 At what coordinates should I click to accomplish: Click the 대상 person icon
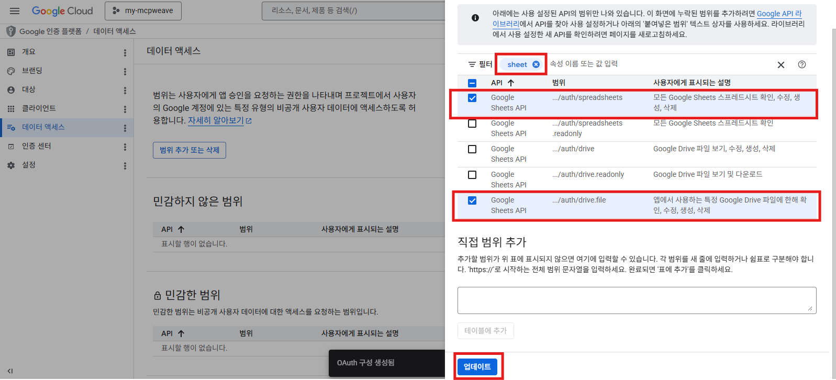point(11,90)
